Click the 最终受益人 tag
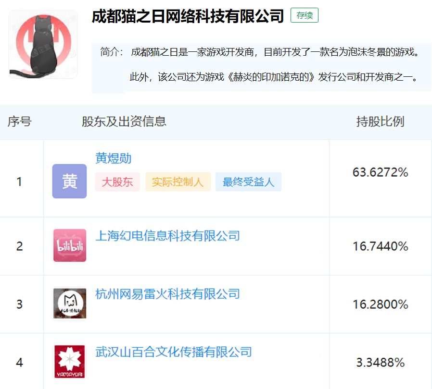 pyautogui.click(x=248, y=182)
